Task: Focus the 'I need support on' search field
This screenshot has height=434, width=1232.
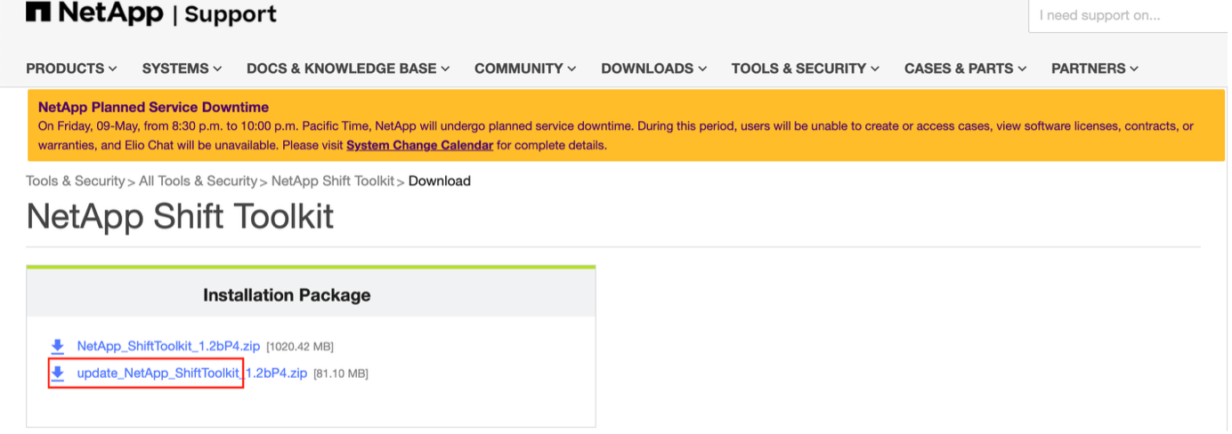Action: pyautogui.click(x=1130, y=16)
